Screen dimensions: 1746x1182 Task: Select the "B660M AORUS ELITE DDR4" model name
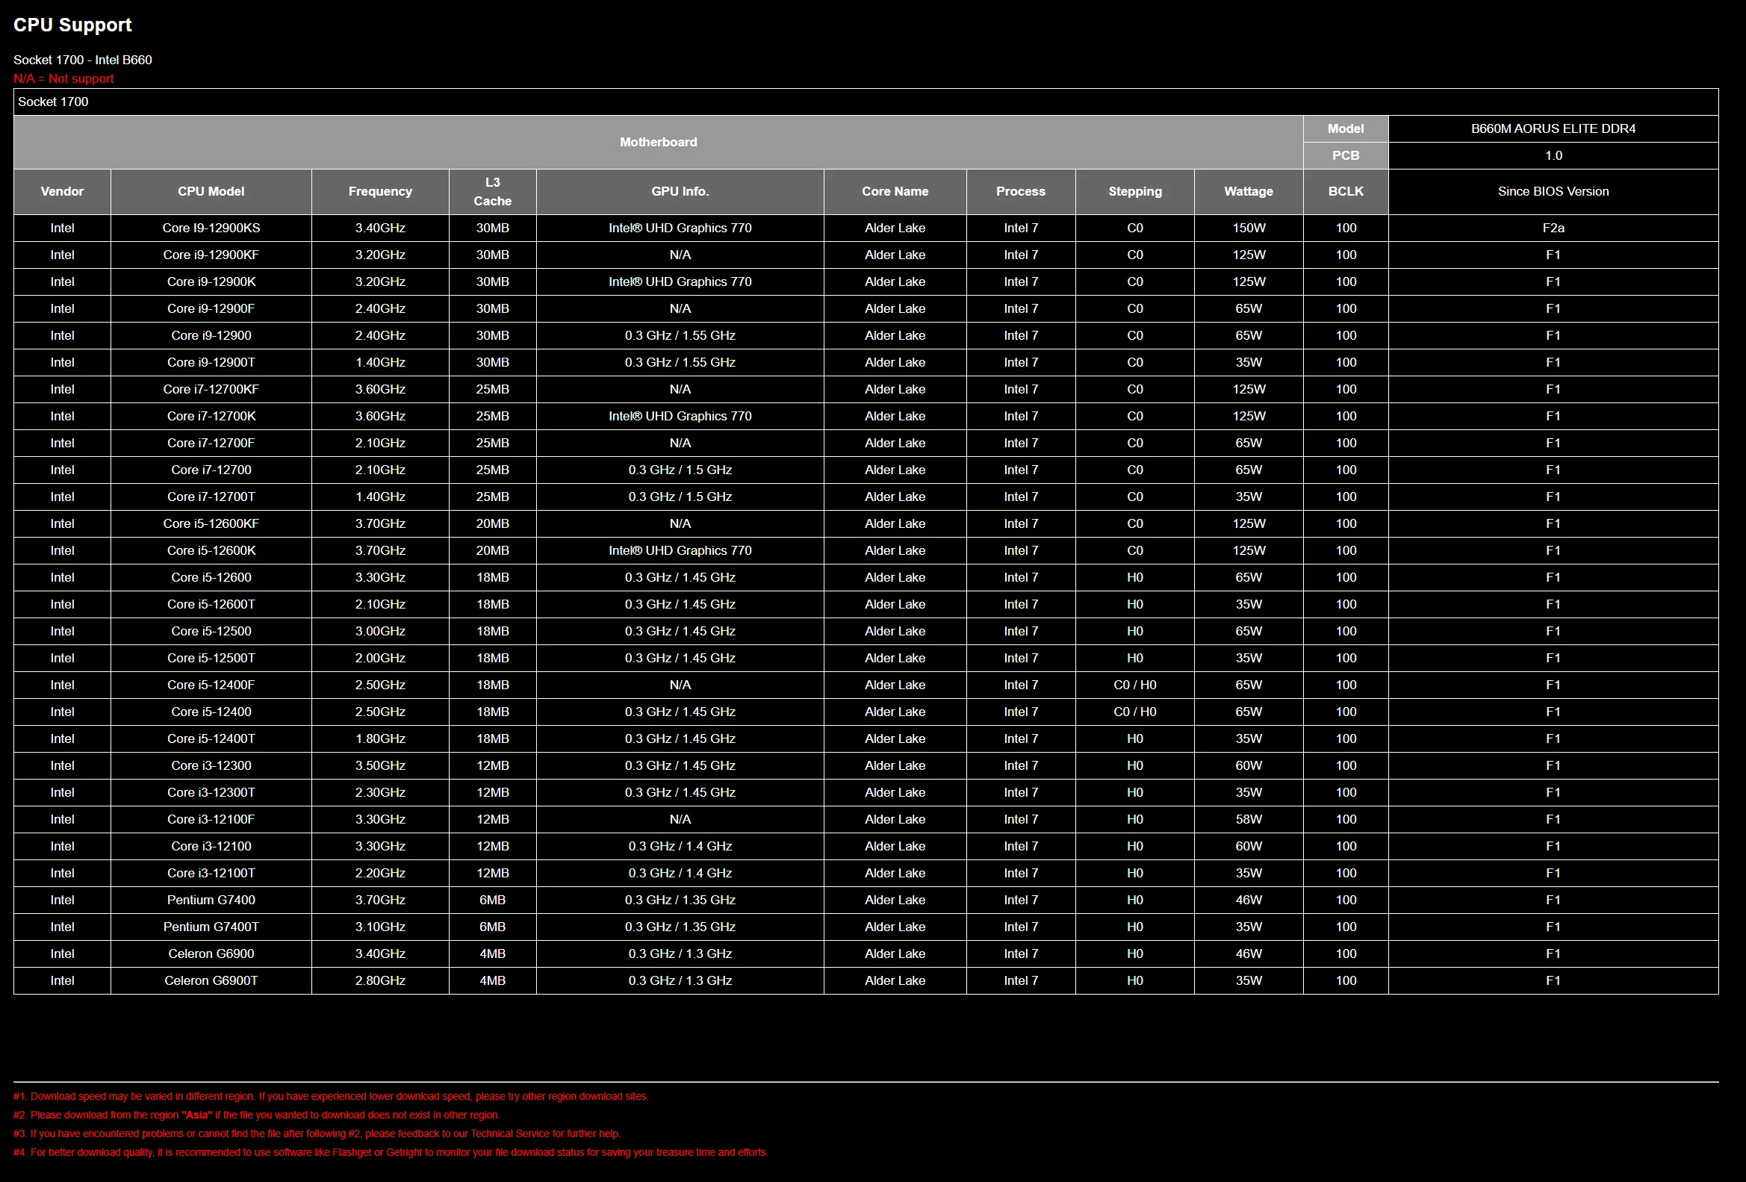click(x=1553, y=128)
